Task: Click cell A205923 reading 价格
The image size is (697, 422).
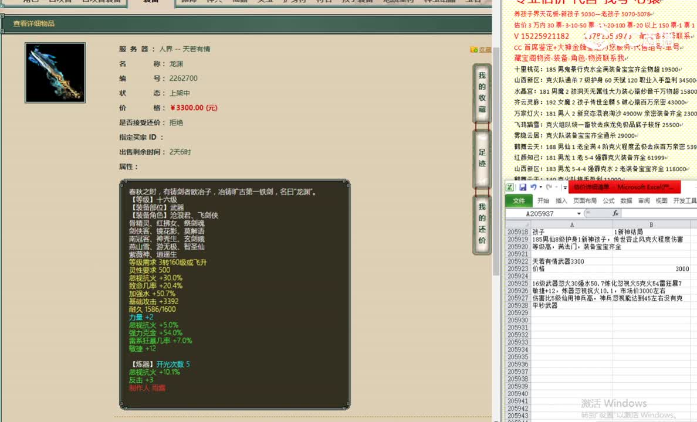Action: point(571,269)
